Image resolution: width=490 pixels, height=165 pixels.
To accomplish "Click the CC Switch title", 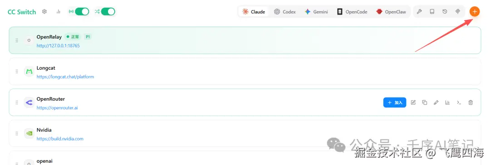I will pos(22,12).
